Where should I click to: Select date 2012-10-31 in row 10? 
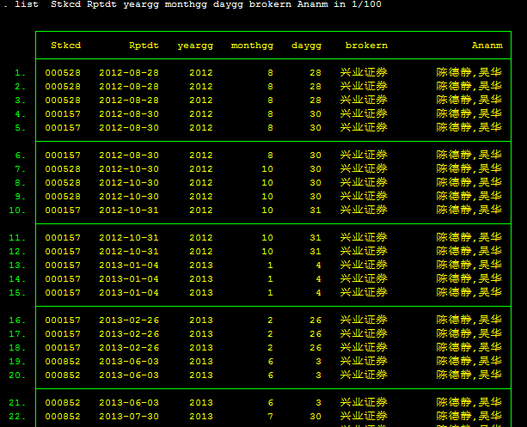coord(129,210)
